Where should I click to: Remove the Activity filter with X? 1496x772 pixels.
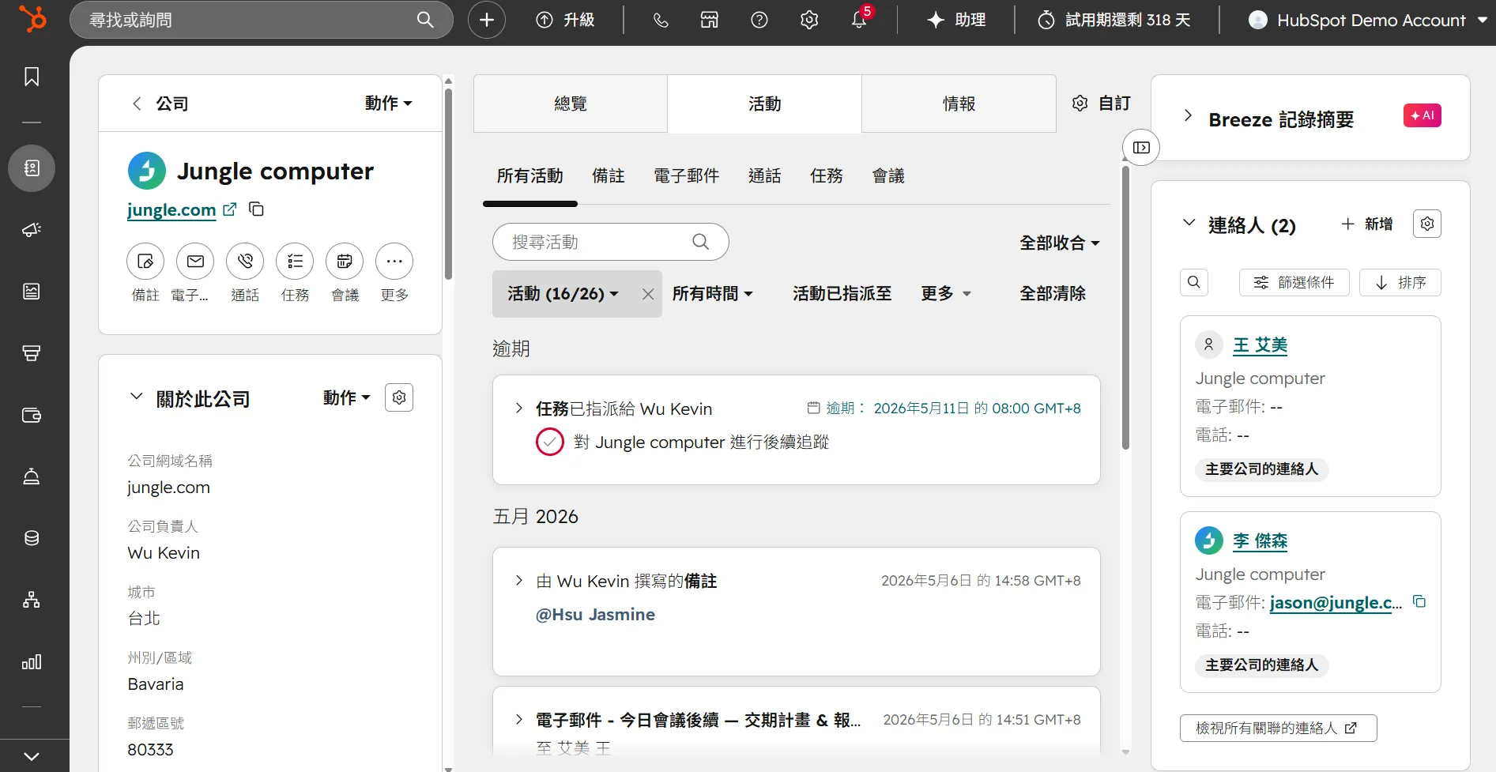(x=648, y=294)
